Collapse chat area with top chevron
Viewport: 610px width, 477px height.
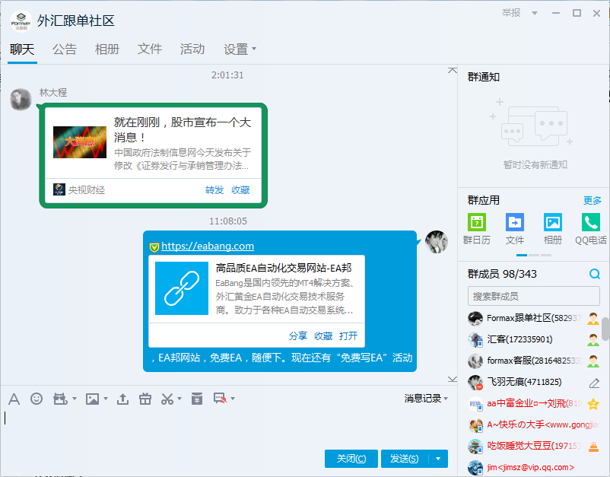pos(452,71)
